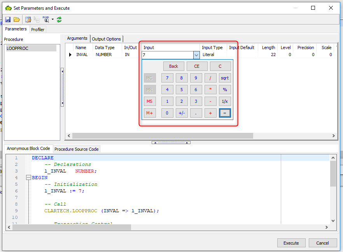Image resolution: width=343 pixels, height=252 pixels.
Task: Click calculator digit 5
Action: [182, 90]
